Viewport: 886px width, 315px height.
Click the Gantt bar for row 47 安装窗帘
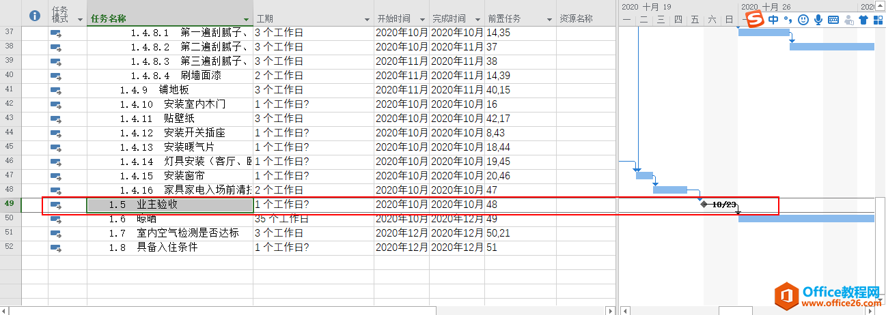pyautogui.click(x=644, y=175)
